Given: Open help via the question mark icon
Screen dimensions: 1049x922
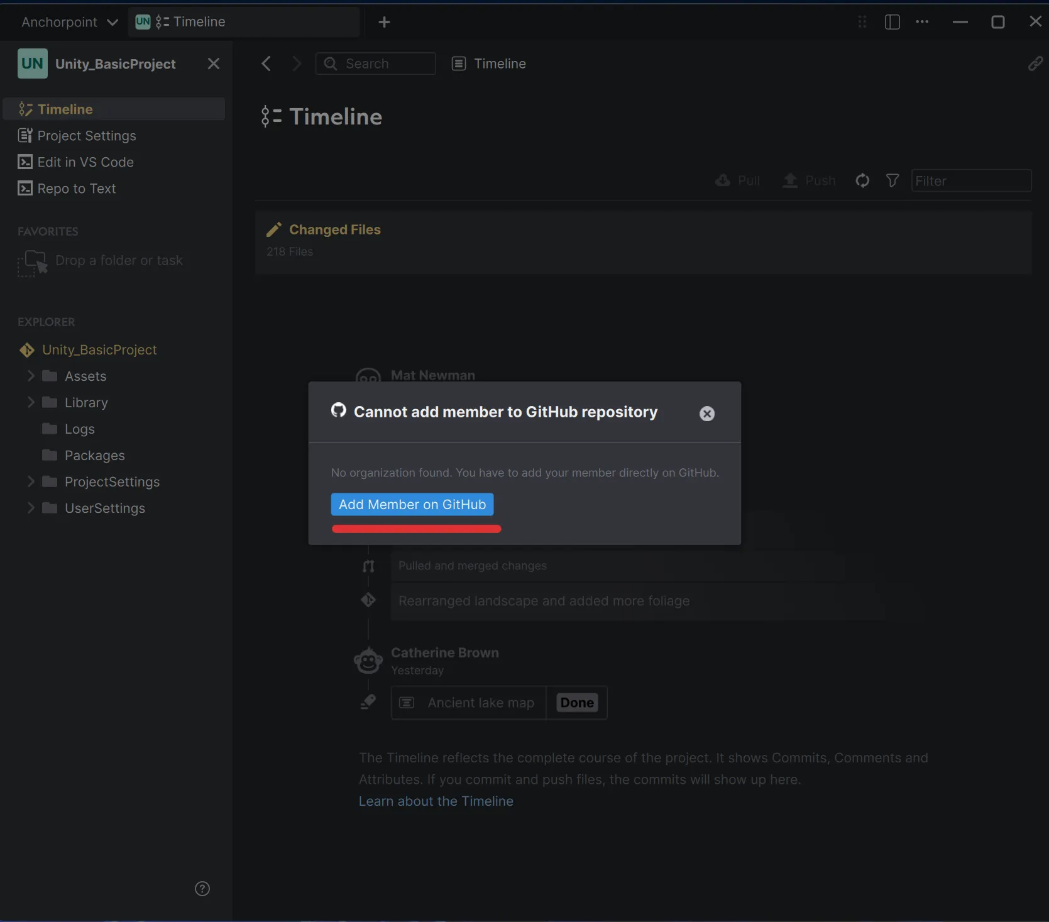Looking at the screenshot, I should (202, 889).
